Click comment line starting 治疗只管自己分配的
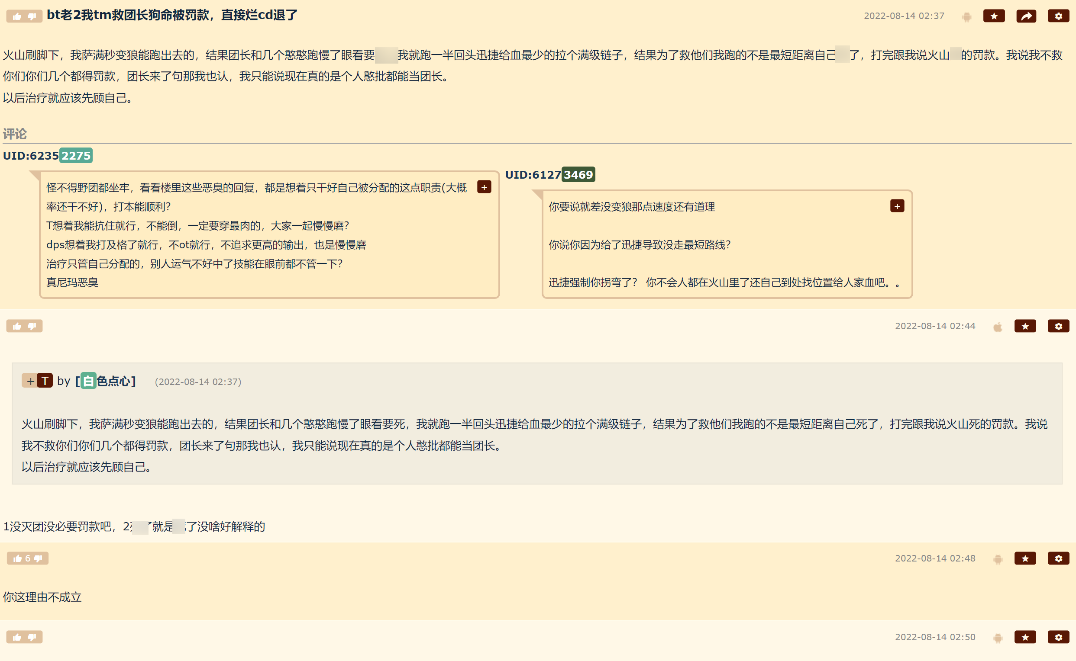Screen dimensions: 1076x661 [x=194, y=263]
